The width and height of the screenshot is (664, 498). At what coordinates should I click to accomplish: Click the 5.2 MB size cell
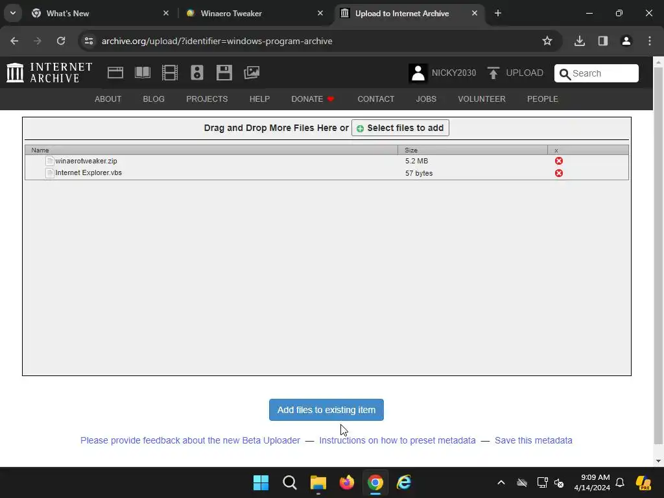[x=417, y=161]
